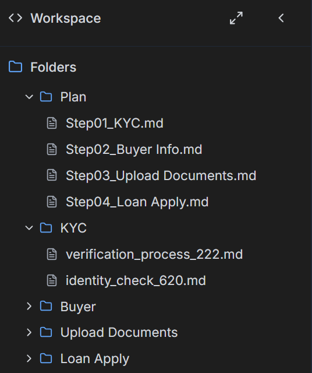This screenshot has width=312, height=373.
Task: Open Step03_Upload Documents.md file
Action: 161,175
